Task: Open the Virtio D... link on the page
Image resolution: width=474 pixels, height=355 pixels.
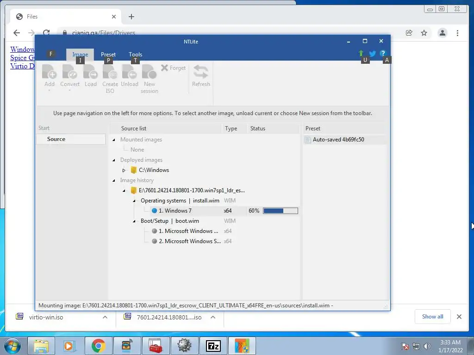Action: tap(22, 66)
